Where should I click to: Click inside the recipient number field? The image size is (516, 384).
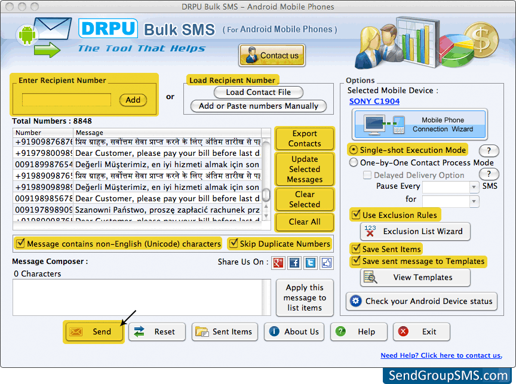[x=66, y=100]
